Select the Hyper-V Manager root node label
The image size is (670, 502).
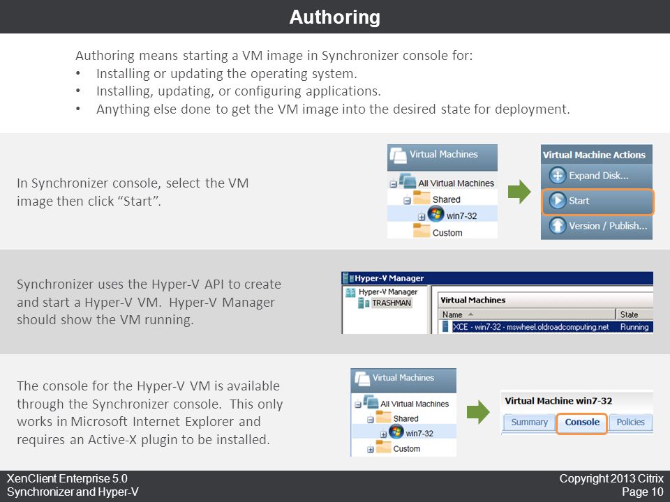point(388,292)
